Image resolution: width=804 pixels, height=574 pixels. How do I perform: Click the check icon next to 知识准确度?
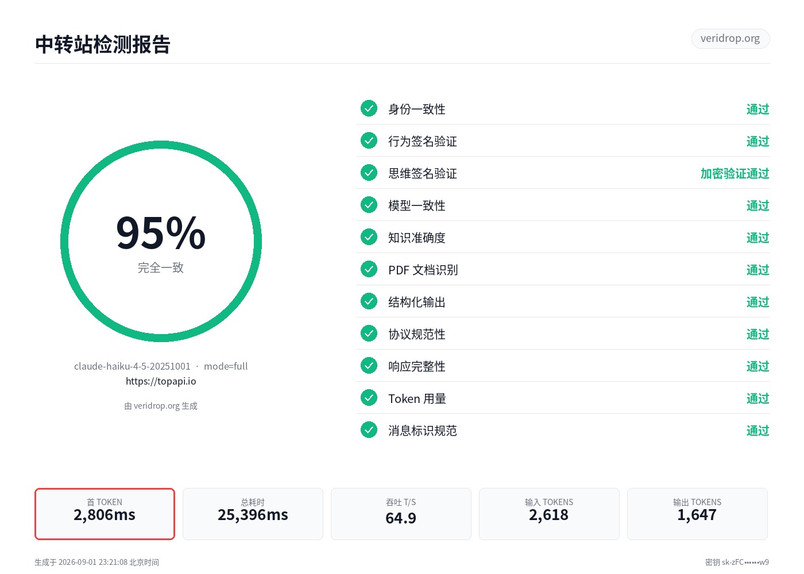[369, 237]
